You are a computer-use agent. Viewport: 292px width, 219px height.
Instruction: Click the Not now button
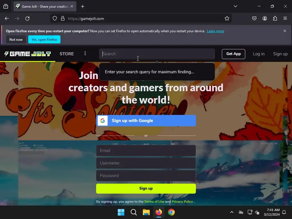tap(16, 39)
